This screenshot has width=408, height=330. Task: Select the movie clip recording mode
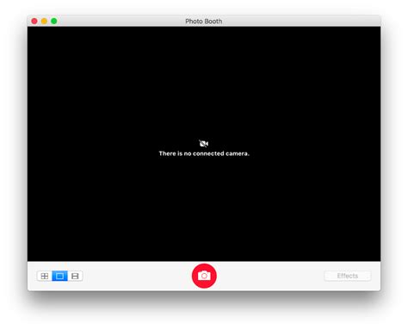coord(75,276)
